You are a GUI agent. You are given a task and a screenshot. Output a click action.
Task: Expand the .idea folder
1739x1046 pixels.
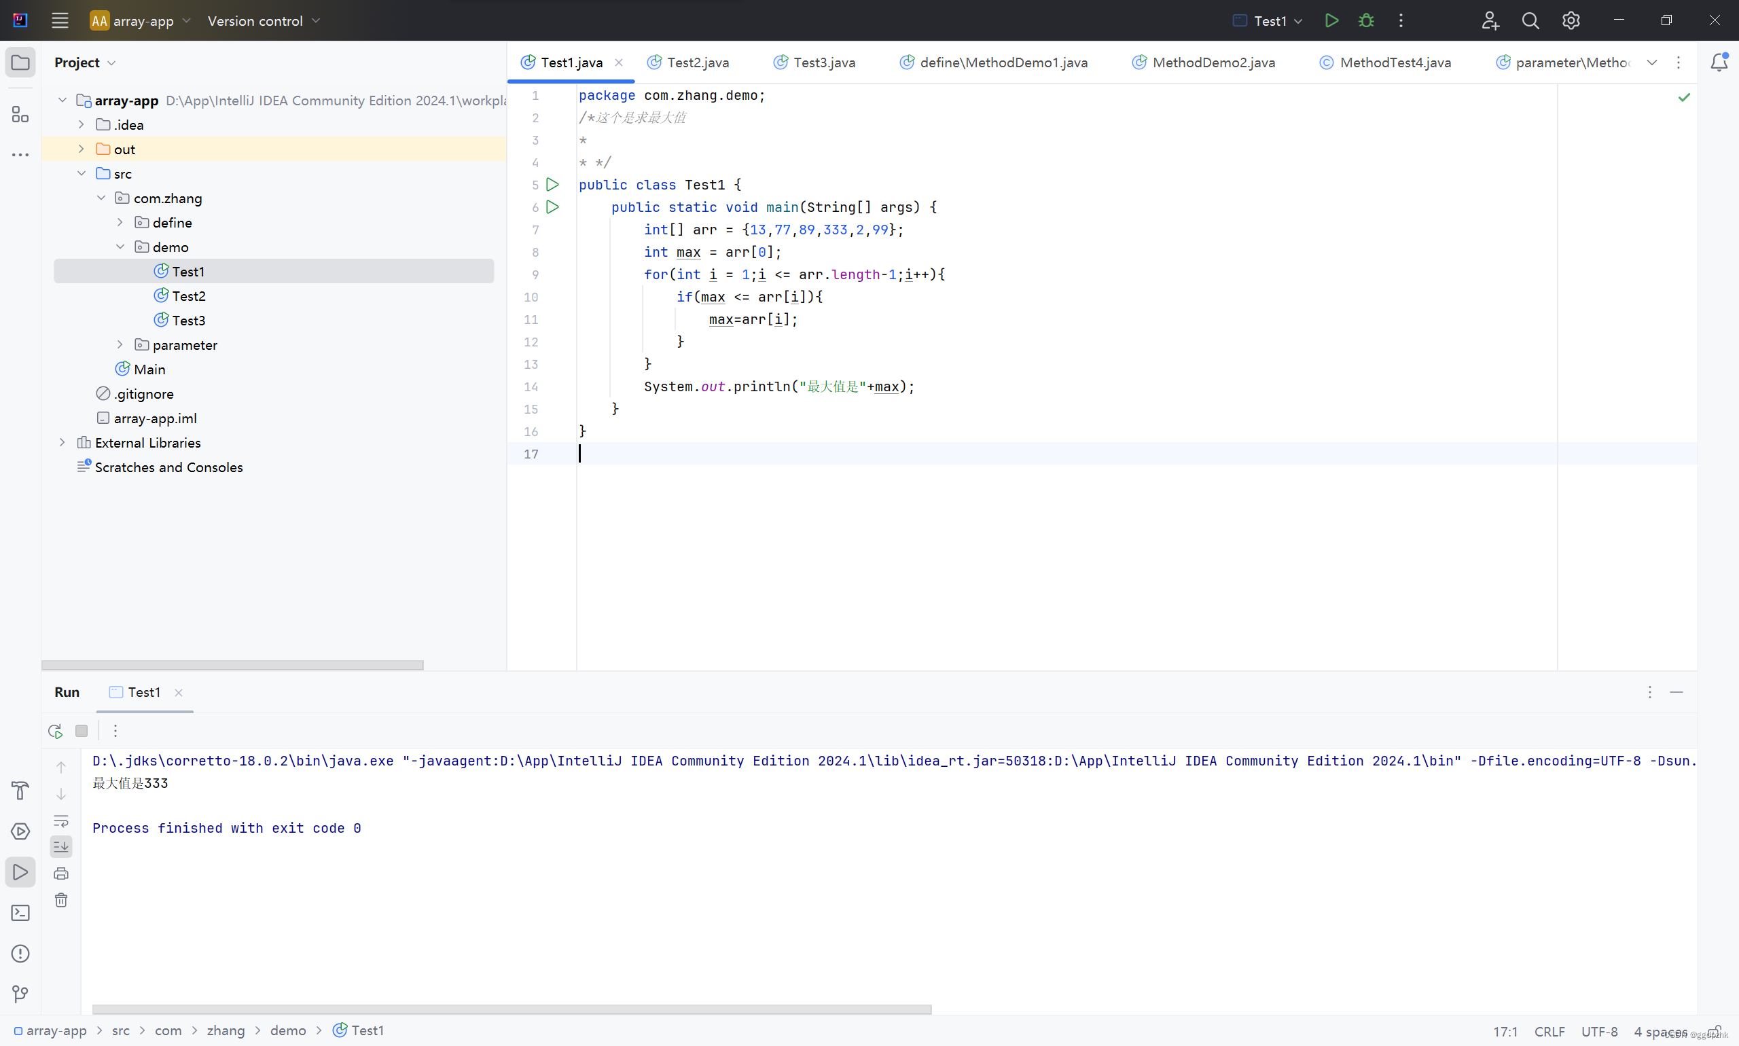[81, 125]
